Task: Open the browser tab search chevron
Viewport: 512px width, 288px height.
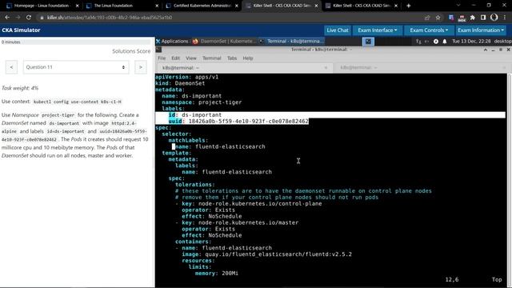Action: 458,6
